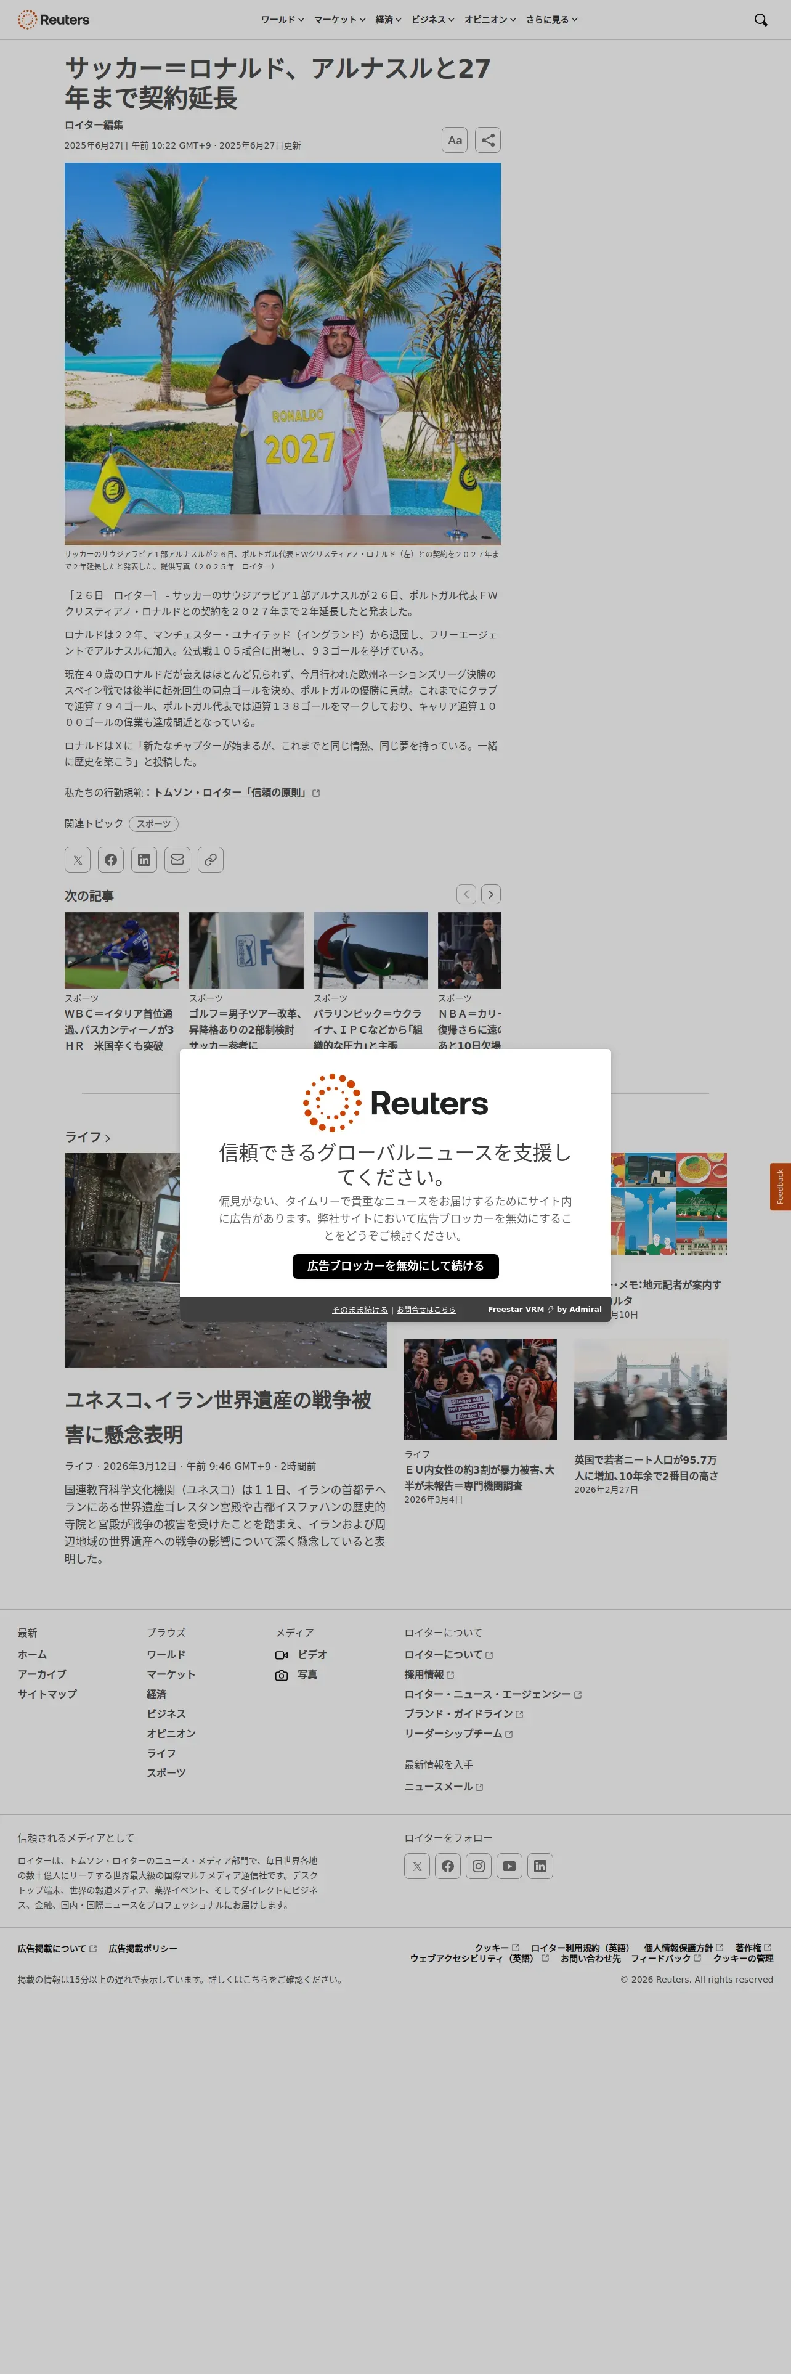Open the ビデオ link in footer media

click(x=301, y=1654)
